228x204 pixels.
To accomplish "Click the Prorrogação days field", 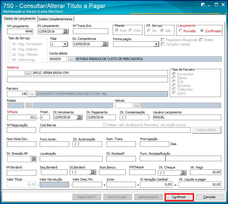I will (x=154, y=144).
